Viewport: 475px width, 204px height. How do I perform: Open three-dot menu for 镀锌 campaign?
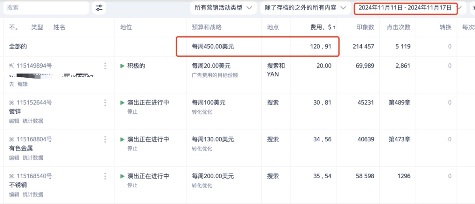tap(105, 103)
